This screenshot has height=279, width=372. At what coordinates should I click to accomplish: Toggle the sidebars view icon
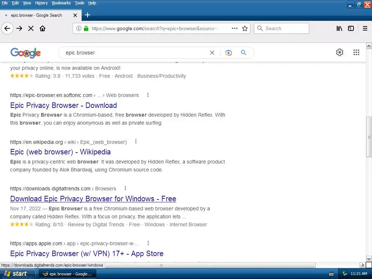click(x=351, y=28)
